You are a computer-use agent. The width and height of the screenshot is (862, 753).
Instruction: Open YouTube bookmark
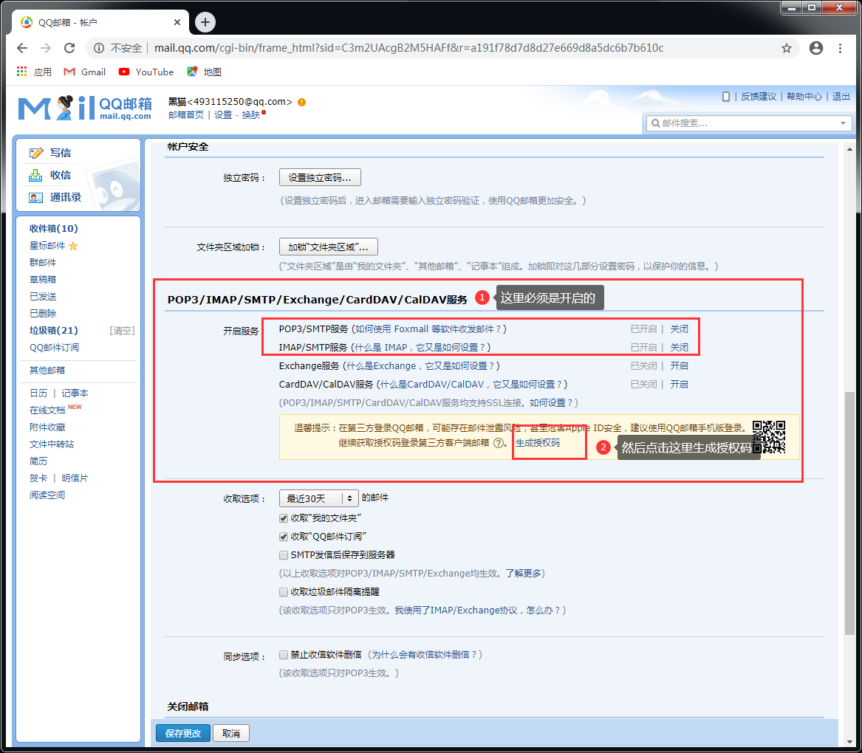[146, 72]
